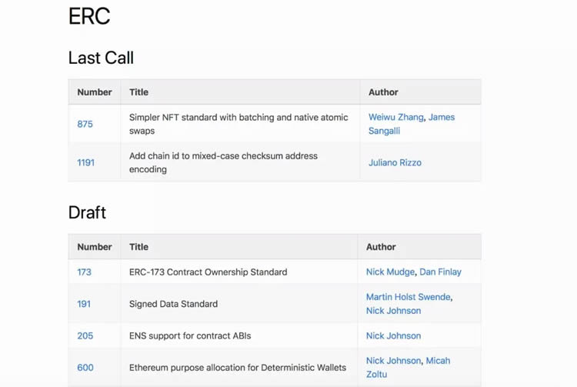Click James Sangalli author link
This screenshot has height=387, width=577.
[x=412, y=124]
